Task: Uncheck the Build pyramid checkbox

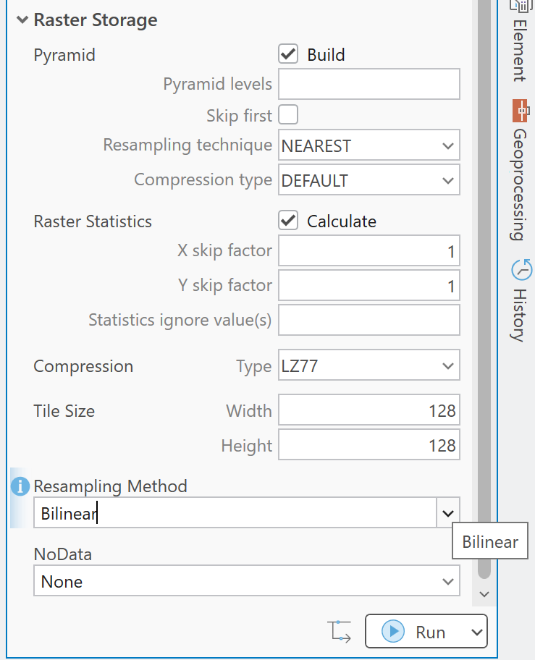Action: (288, 54)
